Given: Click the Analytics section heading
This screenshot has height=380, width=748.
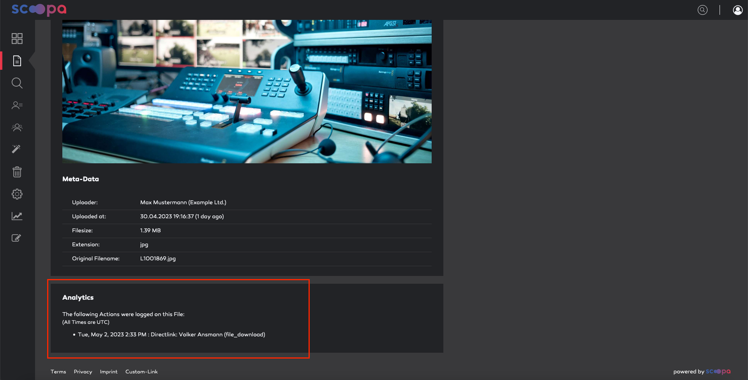Looking at the screenshot, I should [78, 298].
